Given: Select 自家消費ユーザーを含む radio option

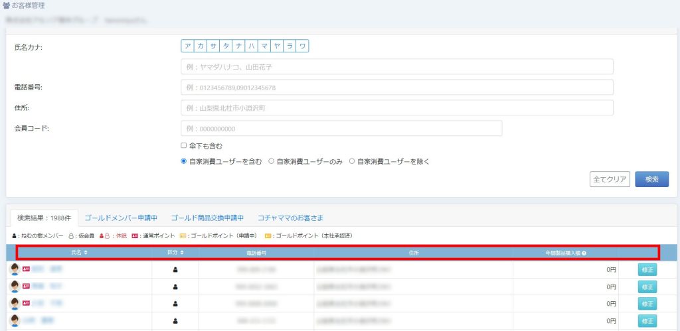Looking at the screenshot, I should tap(184, 161).
